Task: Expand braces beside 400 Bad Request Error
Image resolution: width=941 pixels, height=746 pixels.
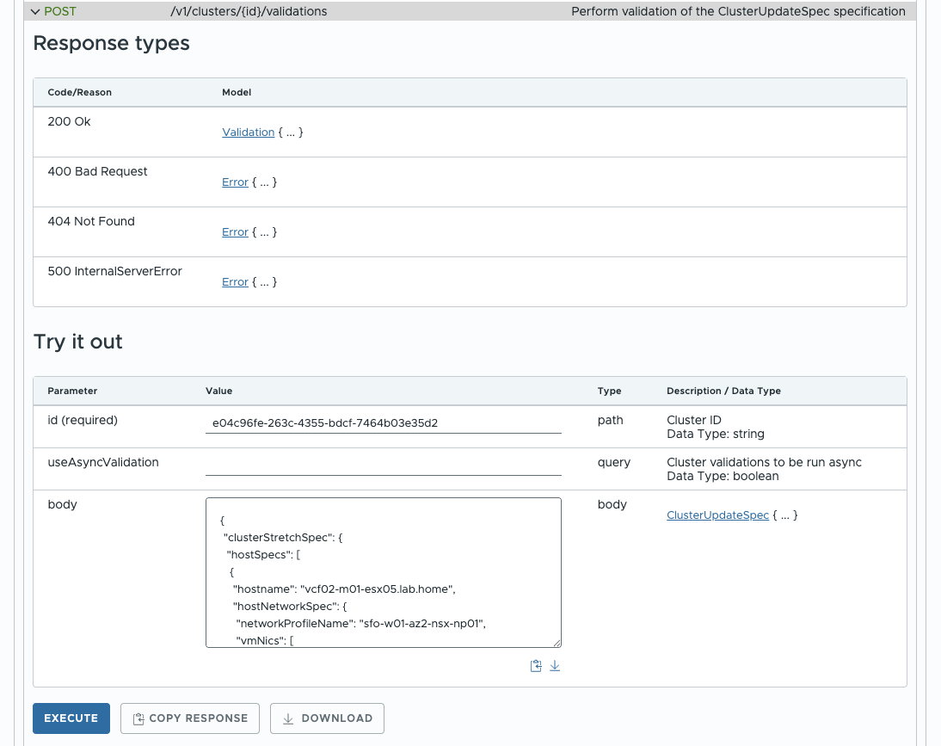Action: click(264, 182)
